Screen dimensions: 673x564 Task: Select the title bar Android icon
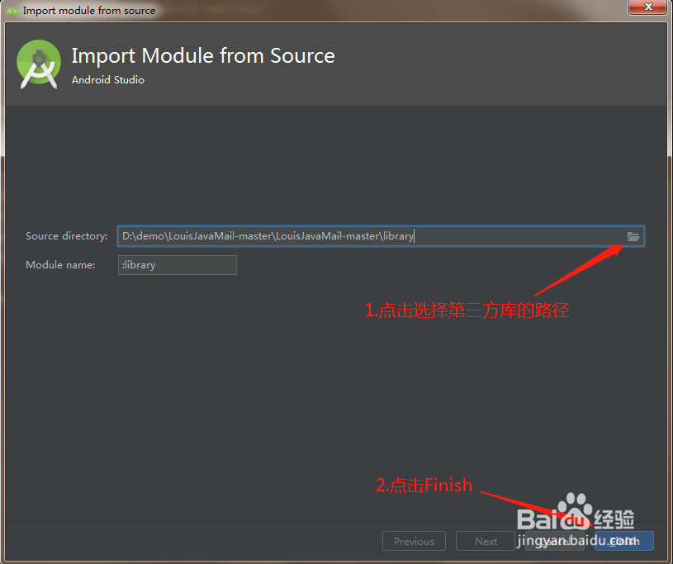12,10
